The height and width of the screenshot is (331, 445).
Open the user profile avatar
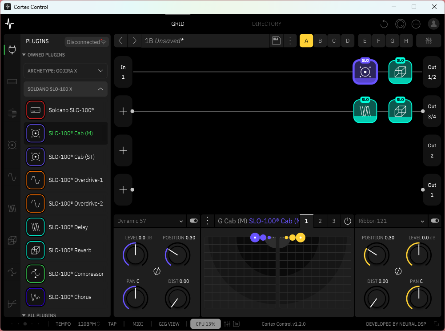(x=433, y=24)
